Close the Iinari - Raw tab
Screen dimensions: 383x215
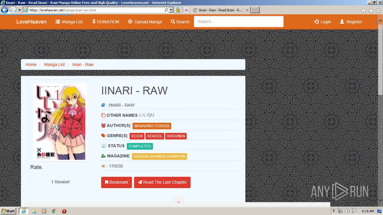click(247, 10)
